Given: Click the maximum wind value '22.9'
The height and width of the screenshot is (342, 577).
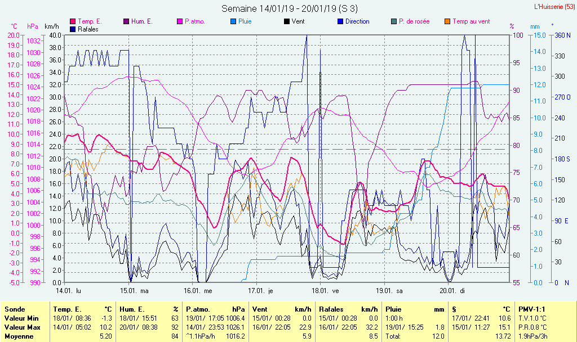Looking at the screenshot, I should 305,327.
